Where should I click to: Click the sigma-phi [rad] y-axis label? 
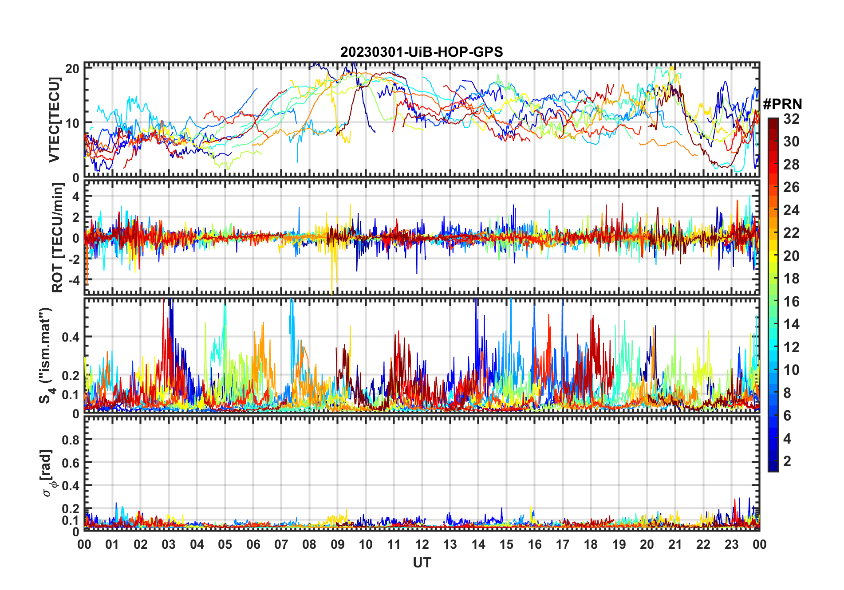48,473
